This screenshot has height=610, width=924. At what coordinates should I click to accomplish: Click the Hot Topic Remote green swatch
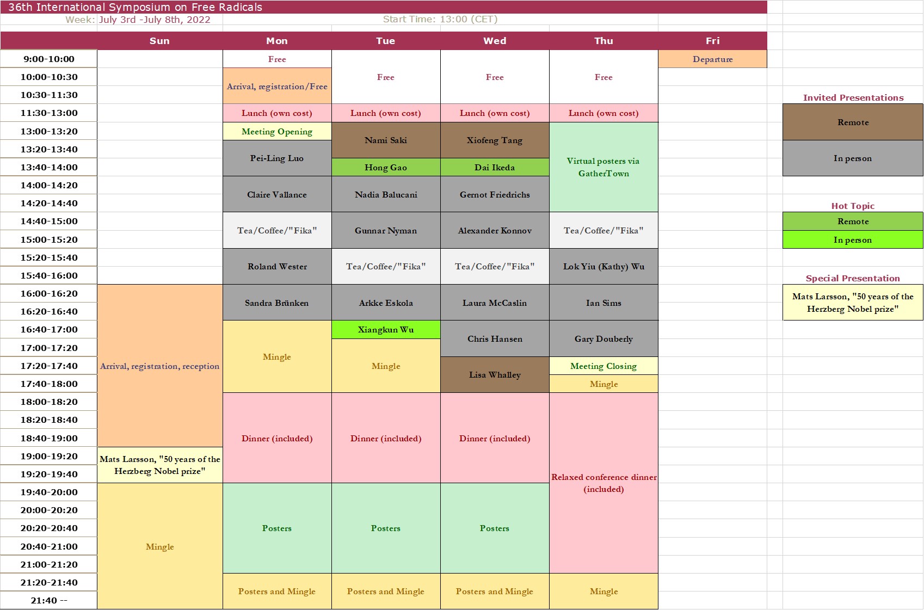click(853, 221)
